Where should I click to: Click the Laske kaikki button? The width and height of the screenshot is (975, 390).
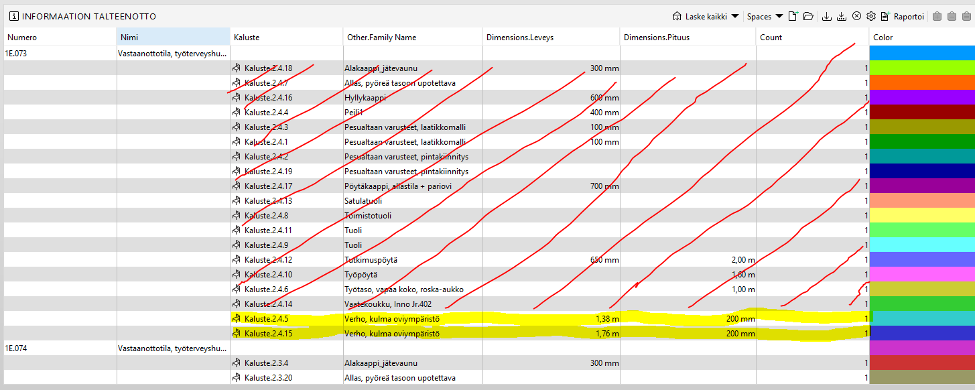[x=700, y=16]
